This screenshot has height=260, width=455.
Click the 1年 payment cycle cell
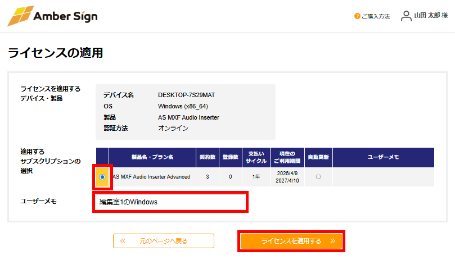(x=256, y=177)
